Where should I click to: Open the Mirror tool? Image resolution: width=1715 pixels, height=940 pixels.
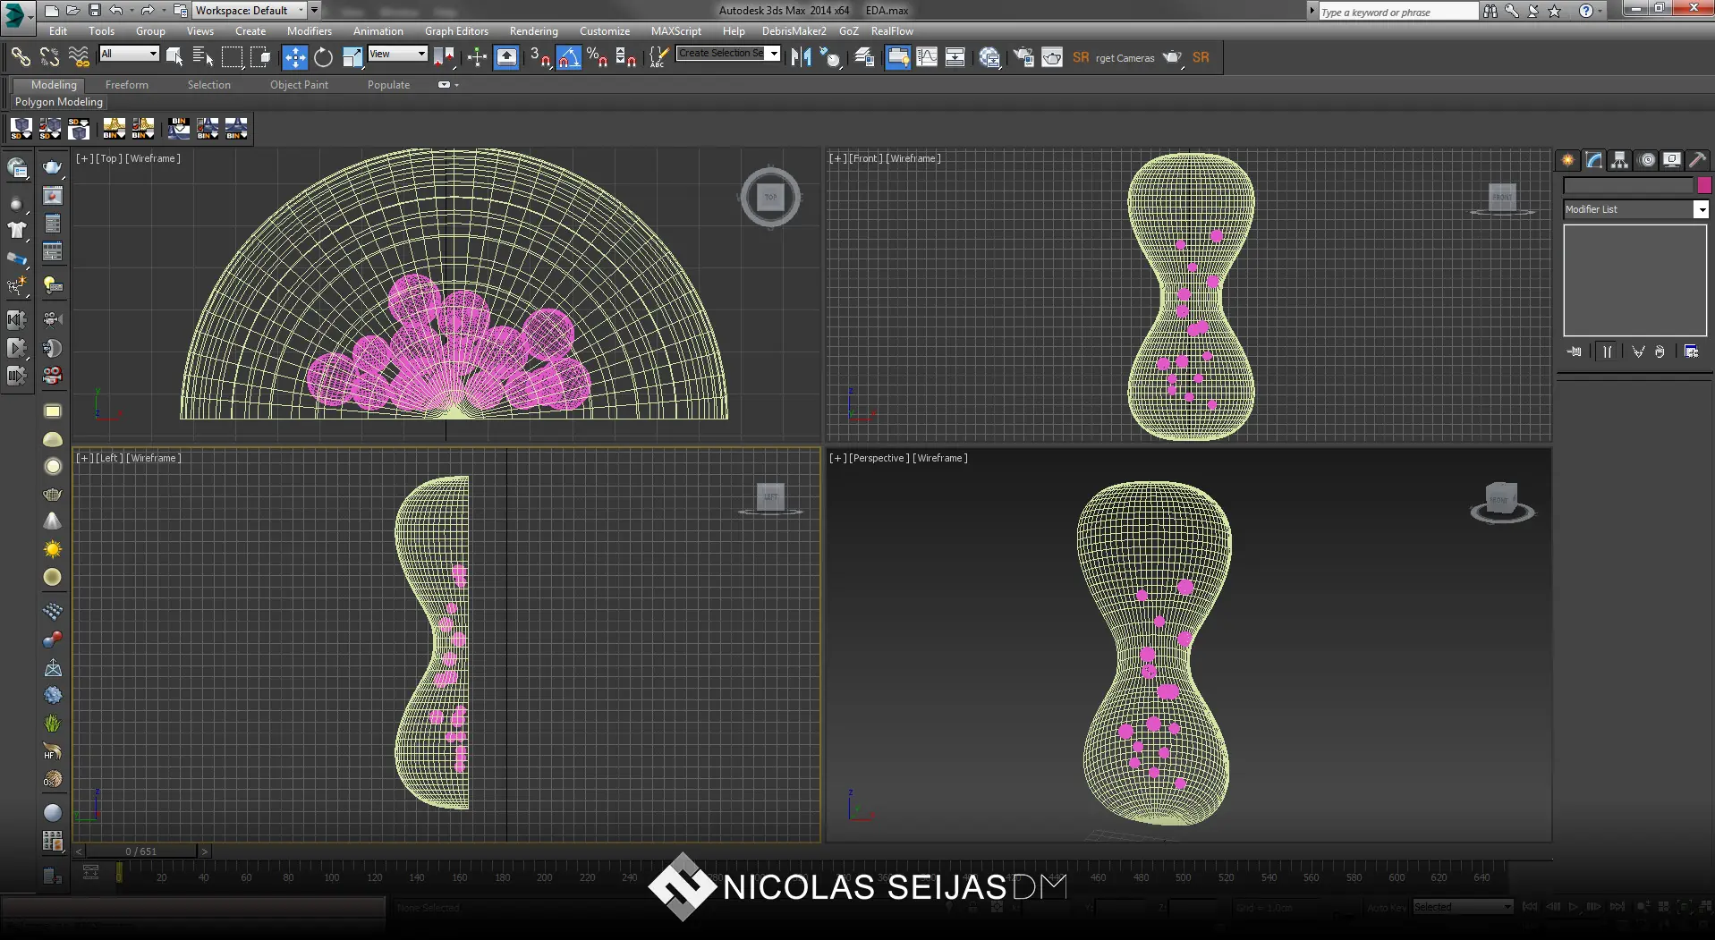coord(801,57)
